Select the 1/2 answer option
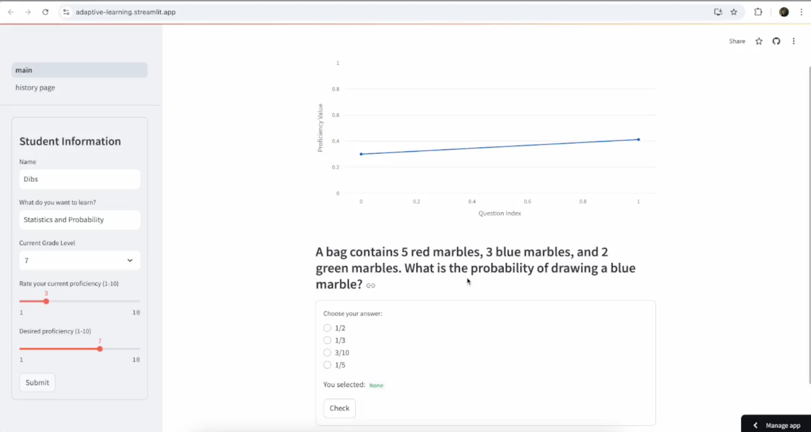 coord(327,327)
